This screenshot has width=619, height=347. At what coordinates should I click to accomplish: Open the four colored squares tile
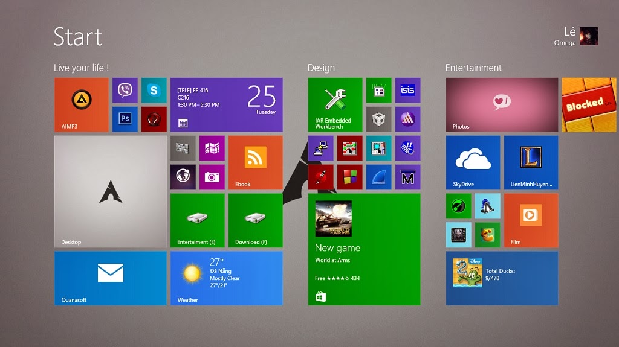[x=350, y=177]
